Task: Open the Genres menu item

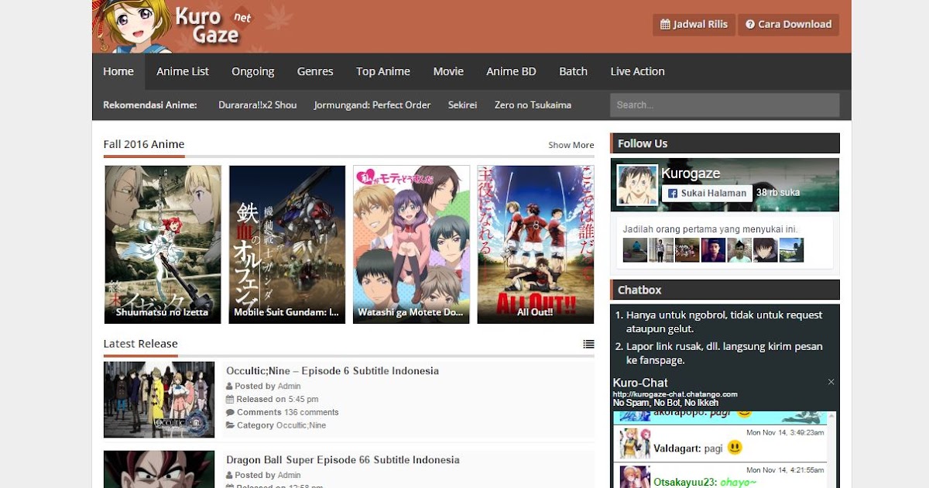Action: [x=315, y=71]
